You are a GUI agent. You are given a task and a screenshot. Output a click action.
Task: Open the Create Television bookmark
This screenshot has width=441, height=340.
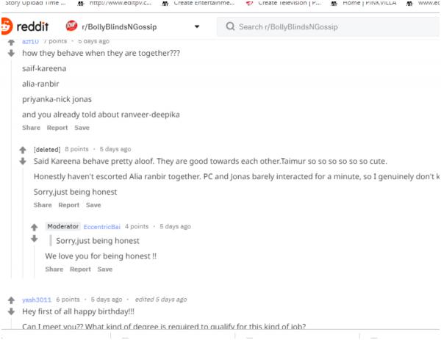284,3
